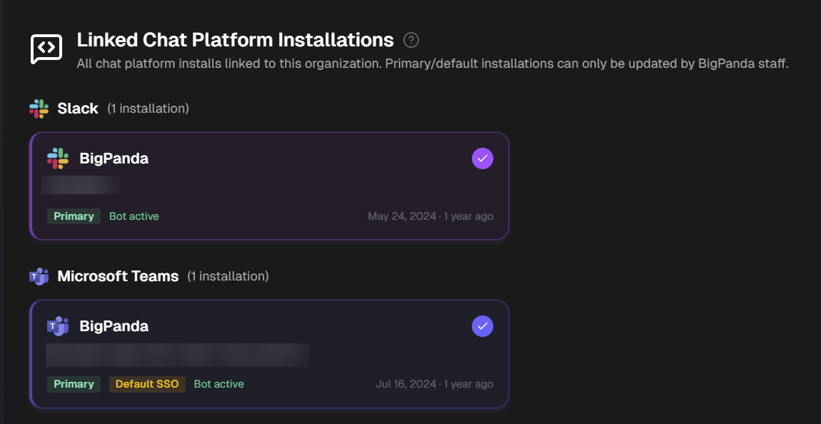Click the purple checkmark on the Teams installation
The height and width of the screenshot is (424, 821).
(x=483, y=326)
